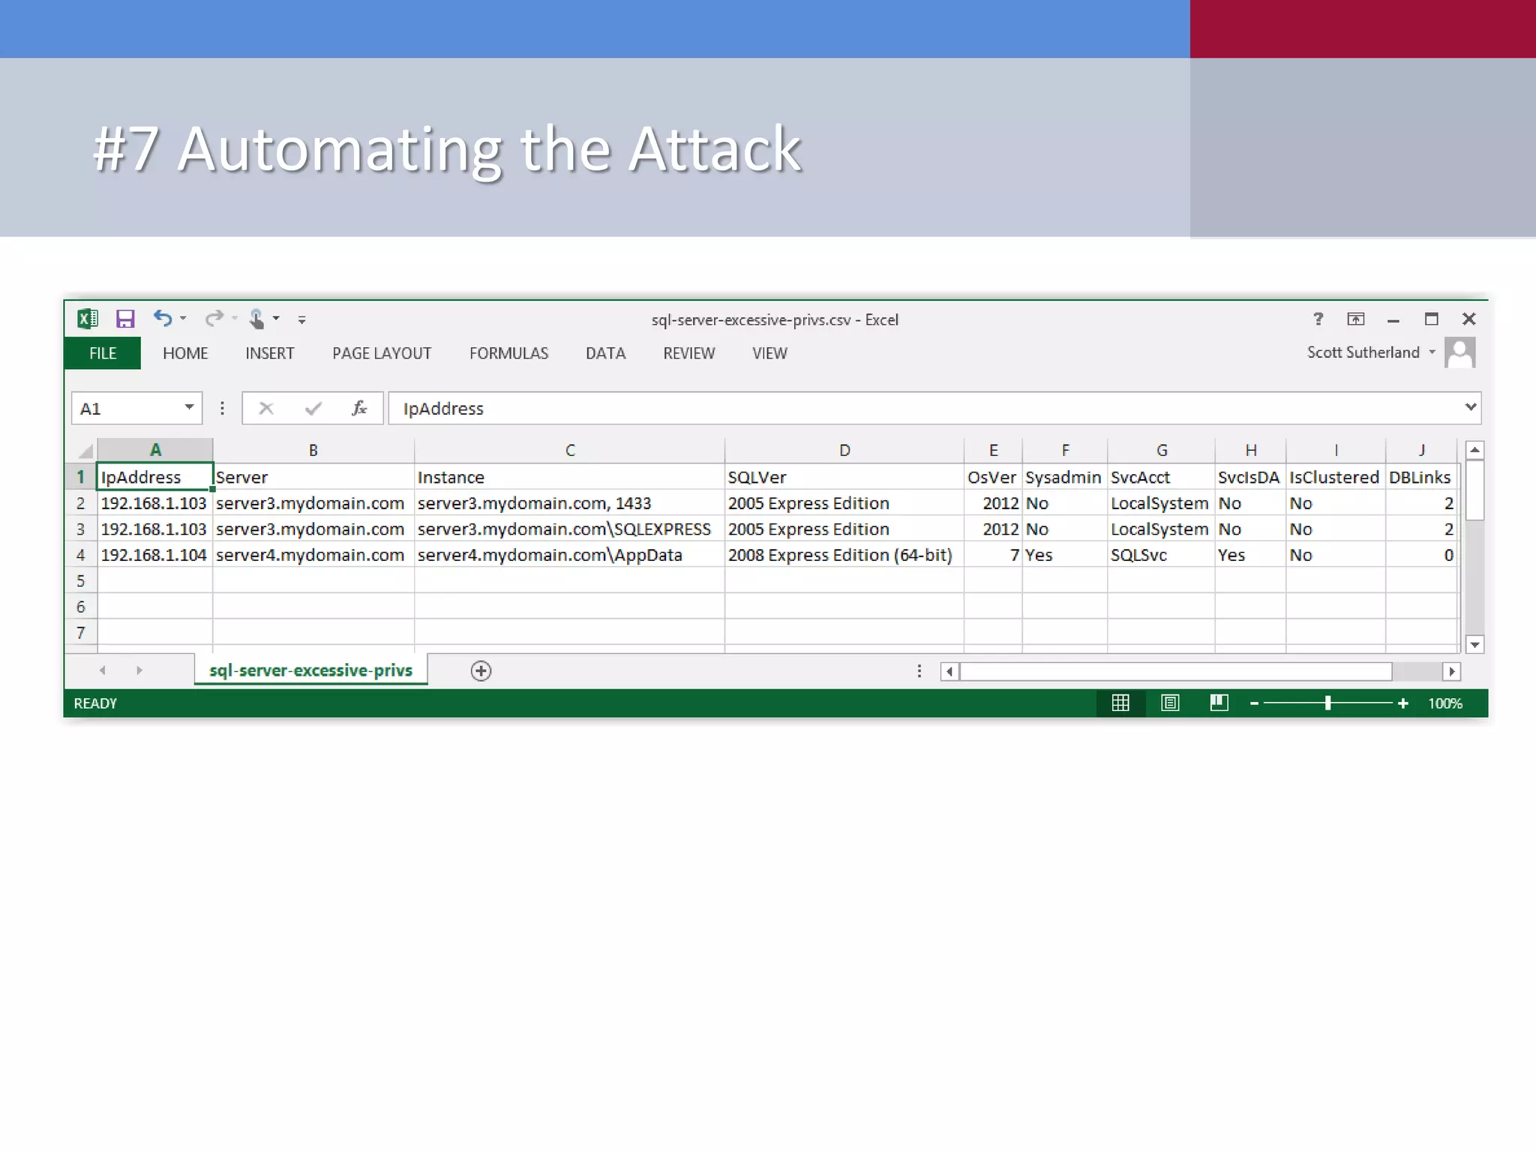This screenshot has width=1536, height=1152.
Task: Open the REVIEW tab
Action: coord(688,353)
